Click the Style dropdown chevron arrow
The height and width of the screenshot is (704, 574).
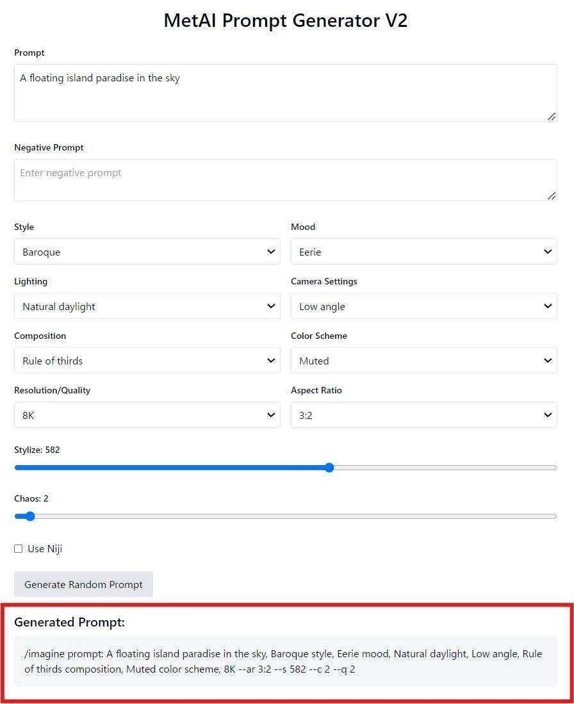[x=271, y=252]
